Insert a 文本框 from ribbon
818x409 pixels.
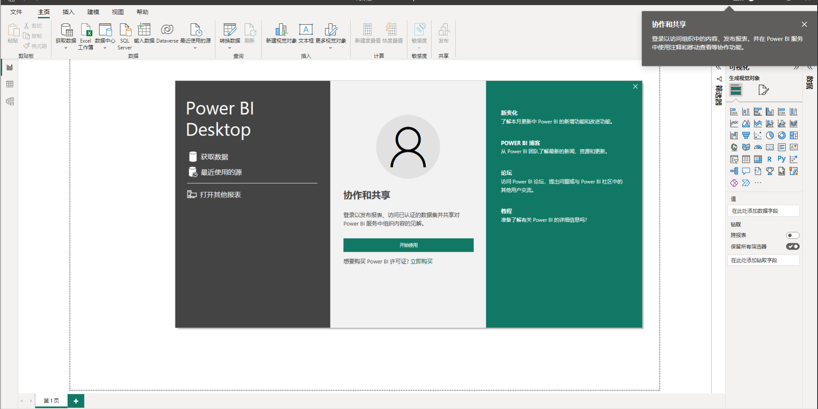(x=306, y=33)
